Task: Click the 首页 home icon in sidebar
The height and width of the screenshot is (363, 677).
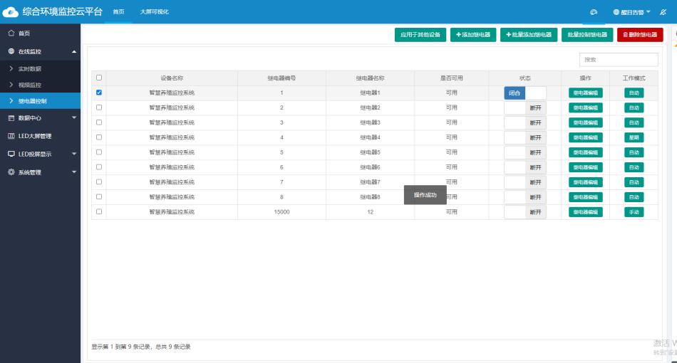Action: pos(11,33)
